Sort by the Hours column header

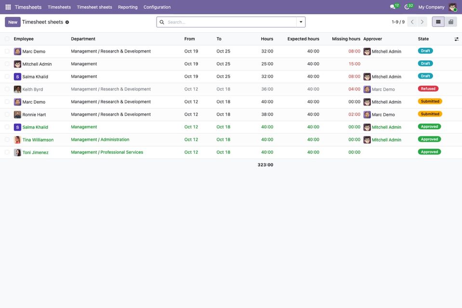tap(267, 39)
